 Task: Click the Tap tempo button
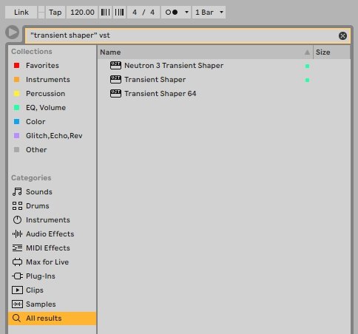point(55,12)
